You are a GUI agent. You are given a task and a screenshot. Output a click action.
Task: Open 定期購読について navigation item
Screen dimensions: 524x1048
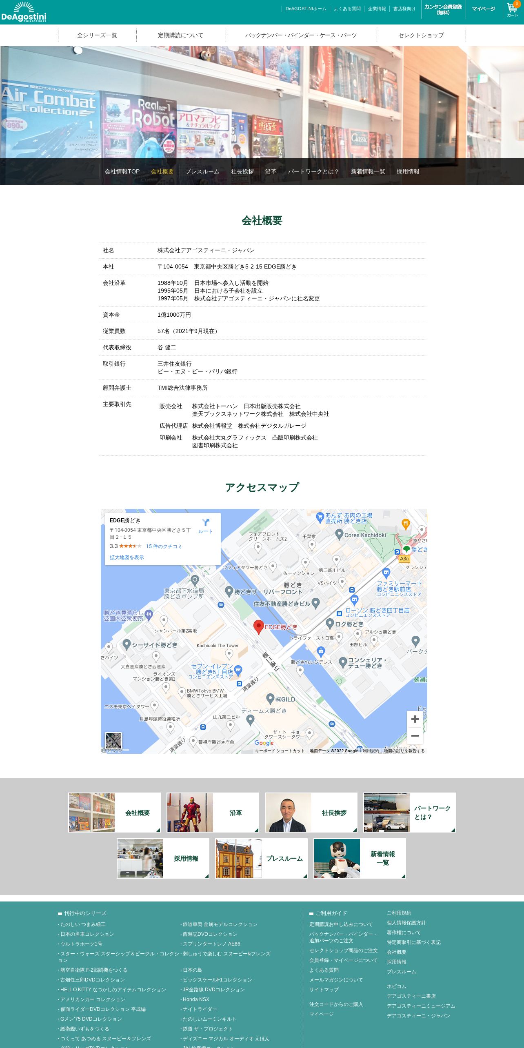181,35
